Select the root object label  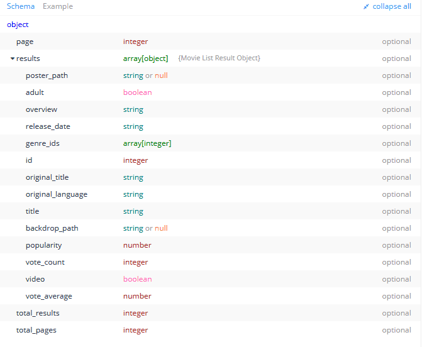pyautogui.click(x=18, y=25)
